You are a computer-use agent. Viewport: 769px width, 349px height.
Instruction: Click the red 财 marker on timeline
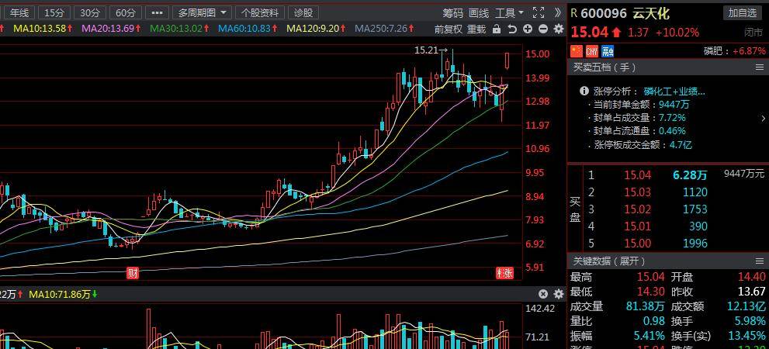[x=133, y=272]
